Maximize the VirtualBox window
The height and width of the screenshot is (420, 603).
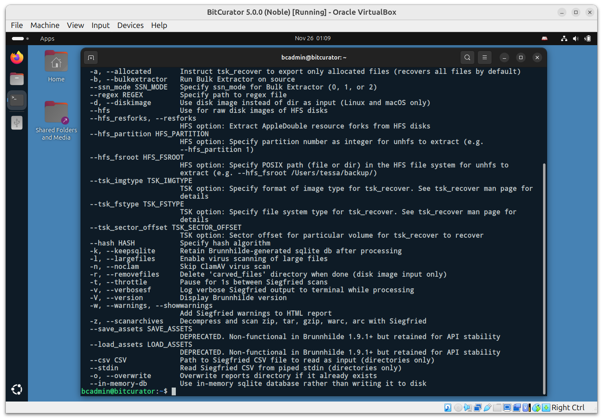click(x=576, y=12)
